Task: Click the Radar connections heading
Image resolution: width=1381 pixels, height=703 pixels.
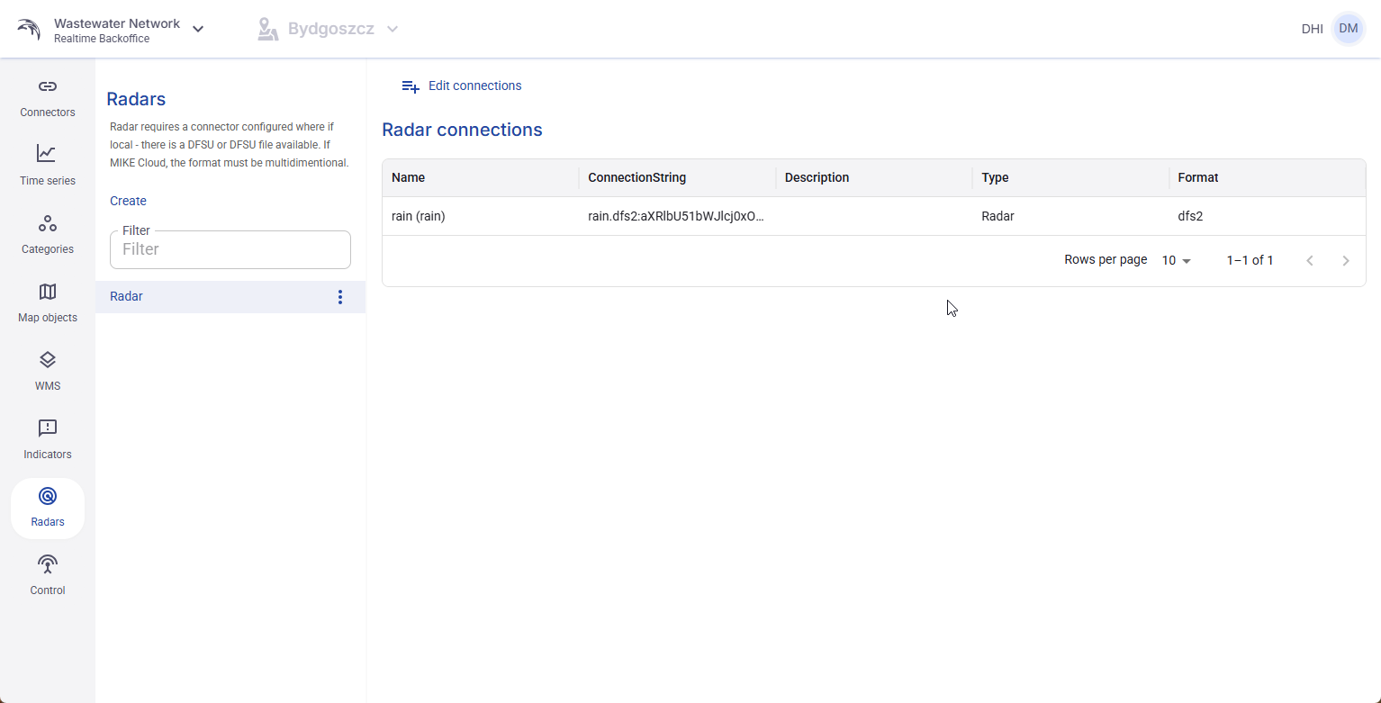Action: click(462, 130)
